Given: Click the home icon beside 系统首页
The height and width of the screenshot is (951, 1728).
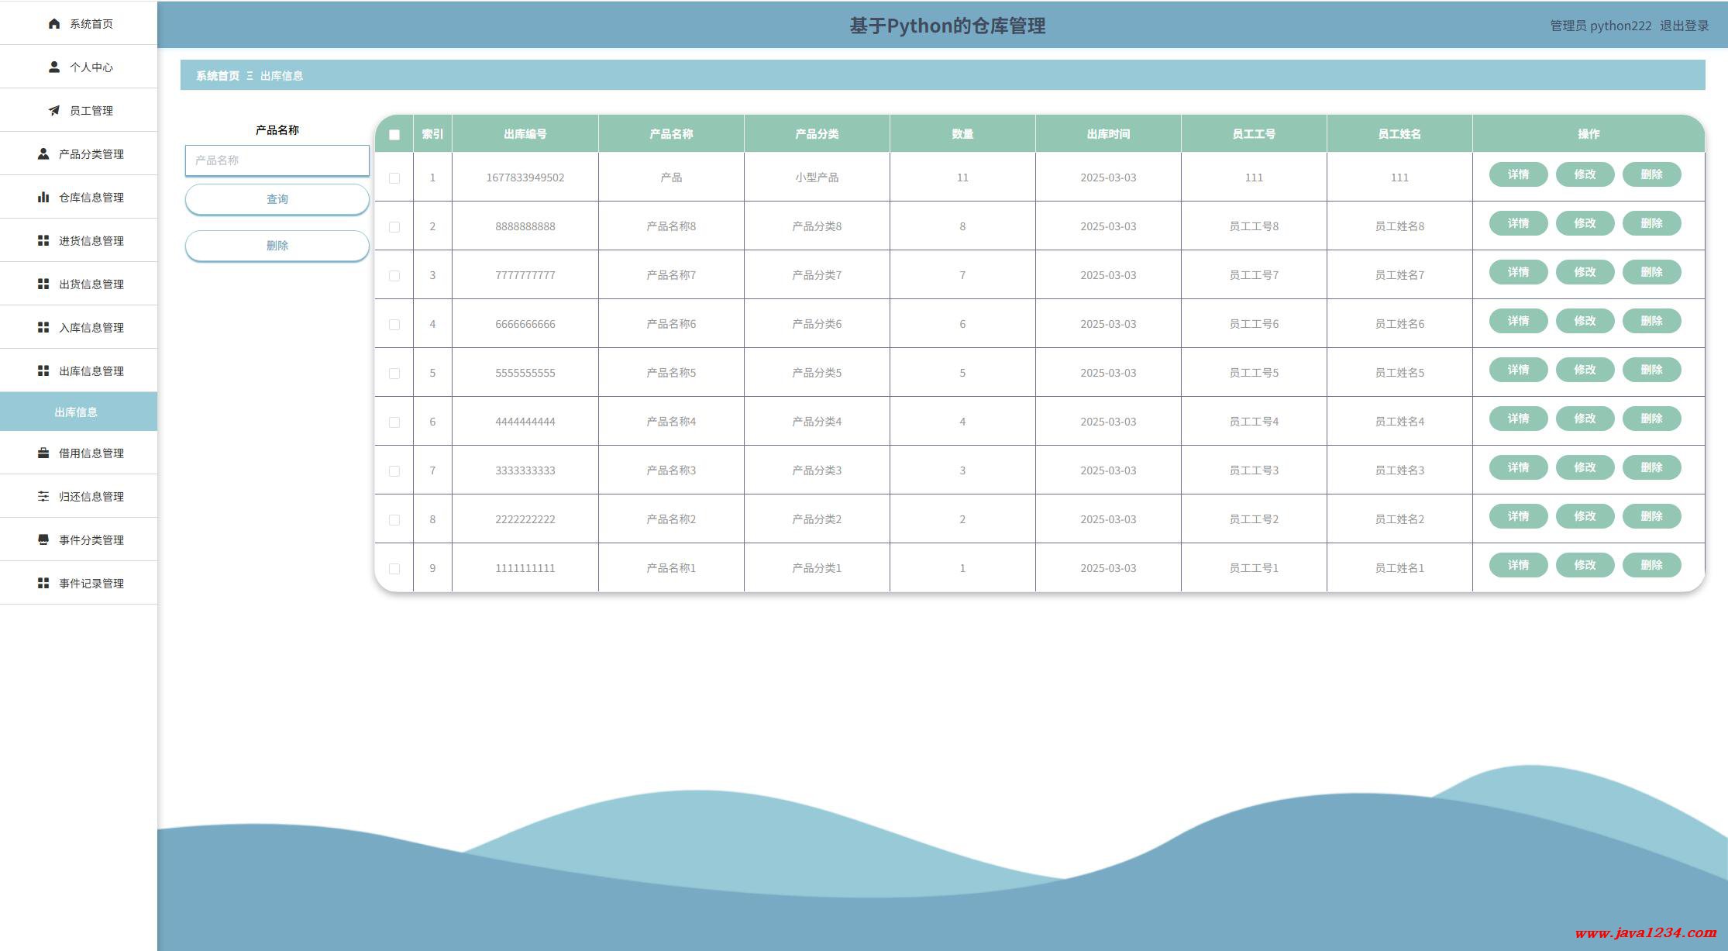Looking at the screenshot, I should [53, 24].
